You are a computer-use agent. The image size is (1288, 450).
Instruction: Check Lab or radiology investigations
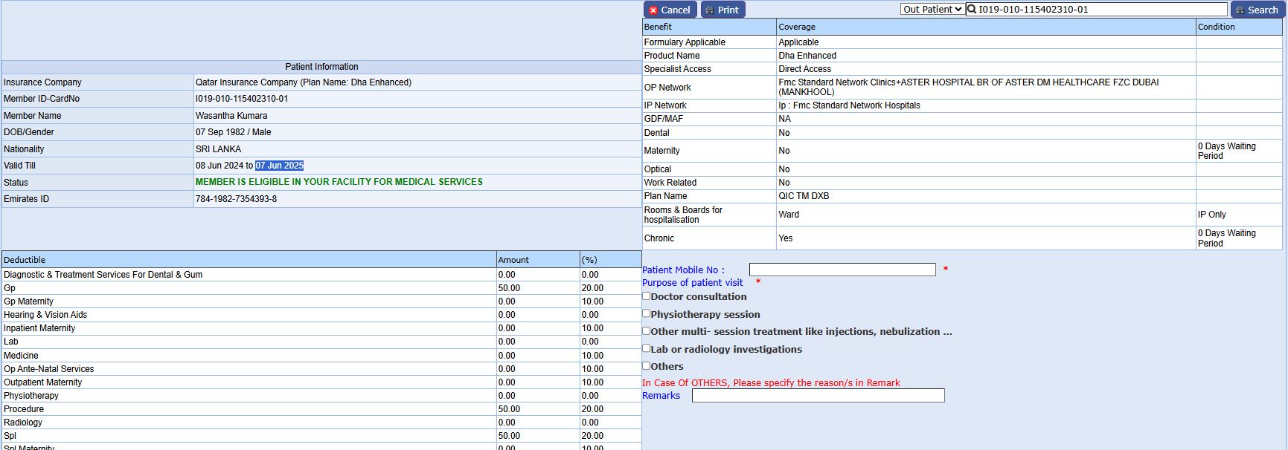click(x=647, y=348)
